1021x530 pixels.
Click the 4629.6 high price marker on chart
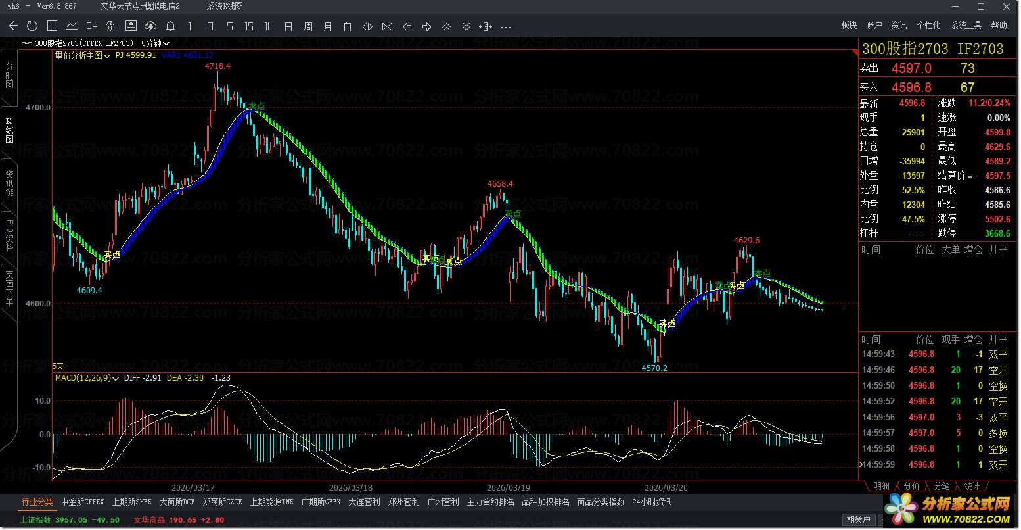746,241
